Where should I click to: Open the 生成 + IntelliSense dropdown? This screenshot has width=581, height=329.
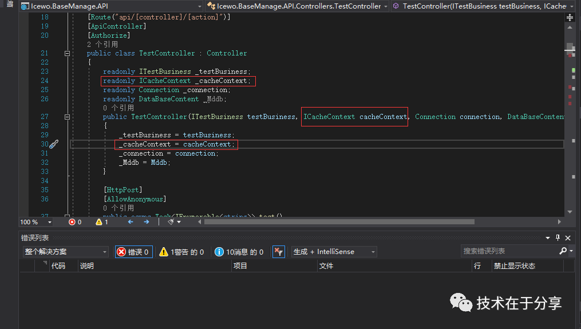(334, 252)
